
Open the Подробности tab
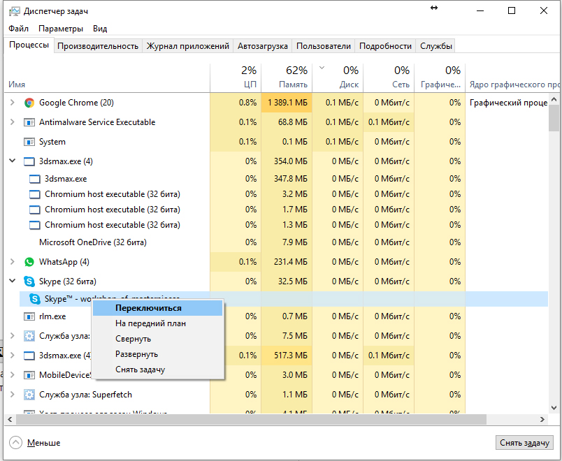pyautogui.click(x=385, y=46)
